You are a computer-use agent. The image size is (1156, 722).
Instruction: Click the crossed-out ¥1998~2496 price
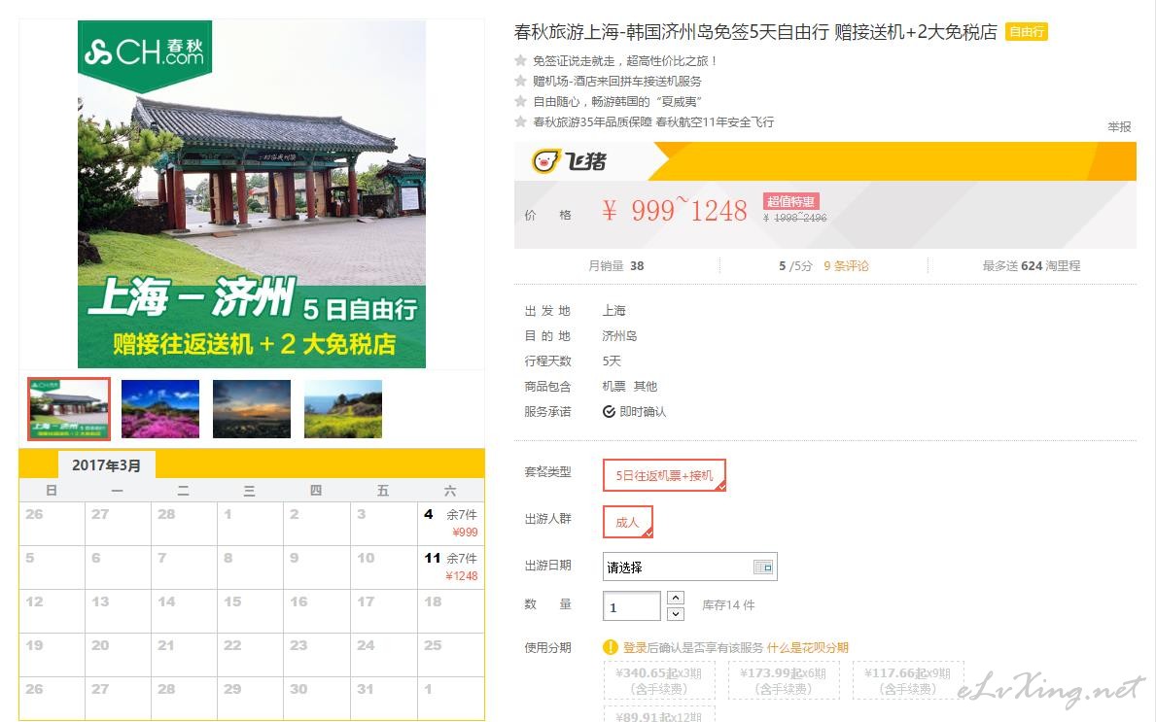(794, 218)
